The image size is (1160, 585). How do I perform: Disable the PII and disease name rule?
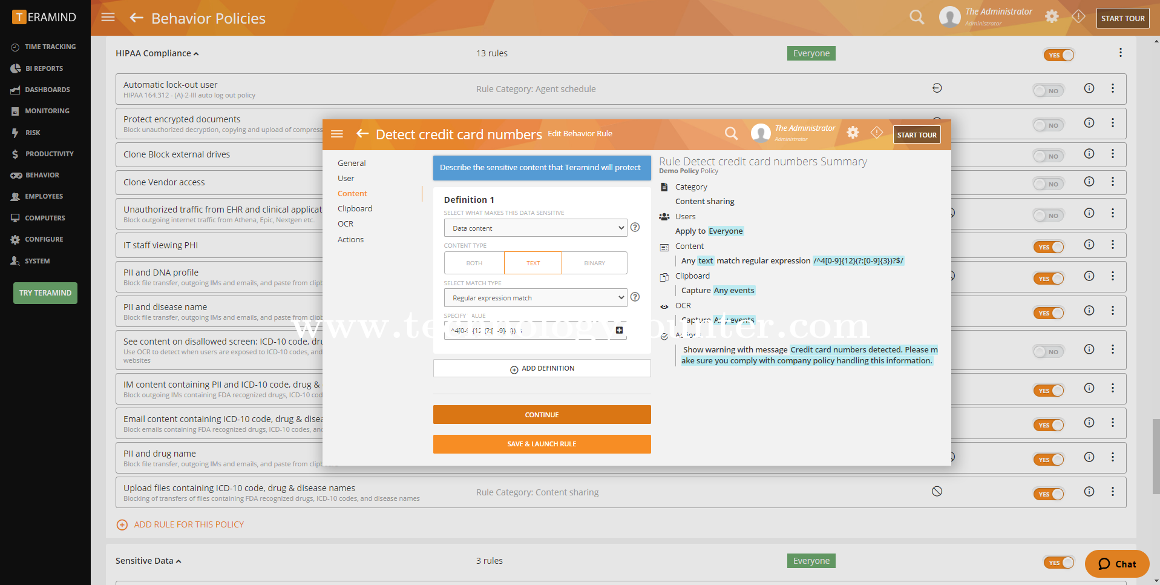point(1048,313)
